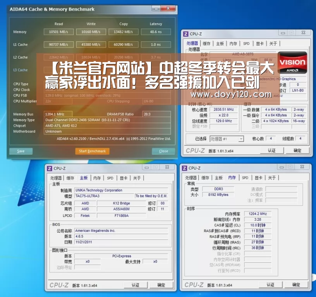This screenshot has width=316, height=297.
Task: Open 处理器 #1 selection dropdown in CPU-Z
Action: click(241, 139)
